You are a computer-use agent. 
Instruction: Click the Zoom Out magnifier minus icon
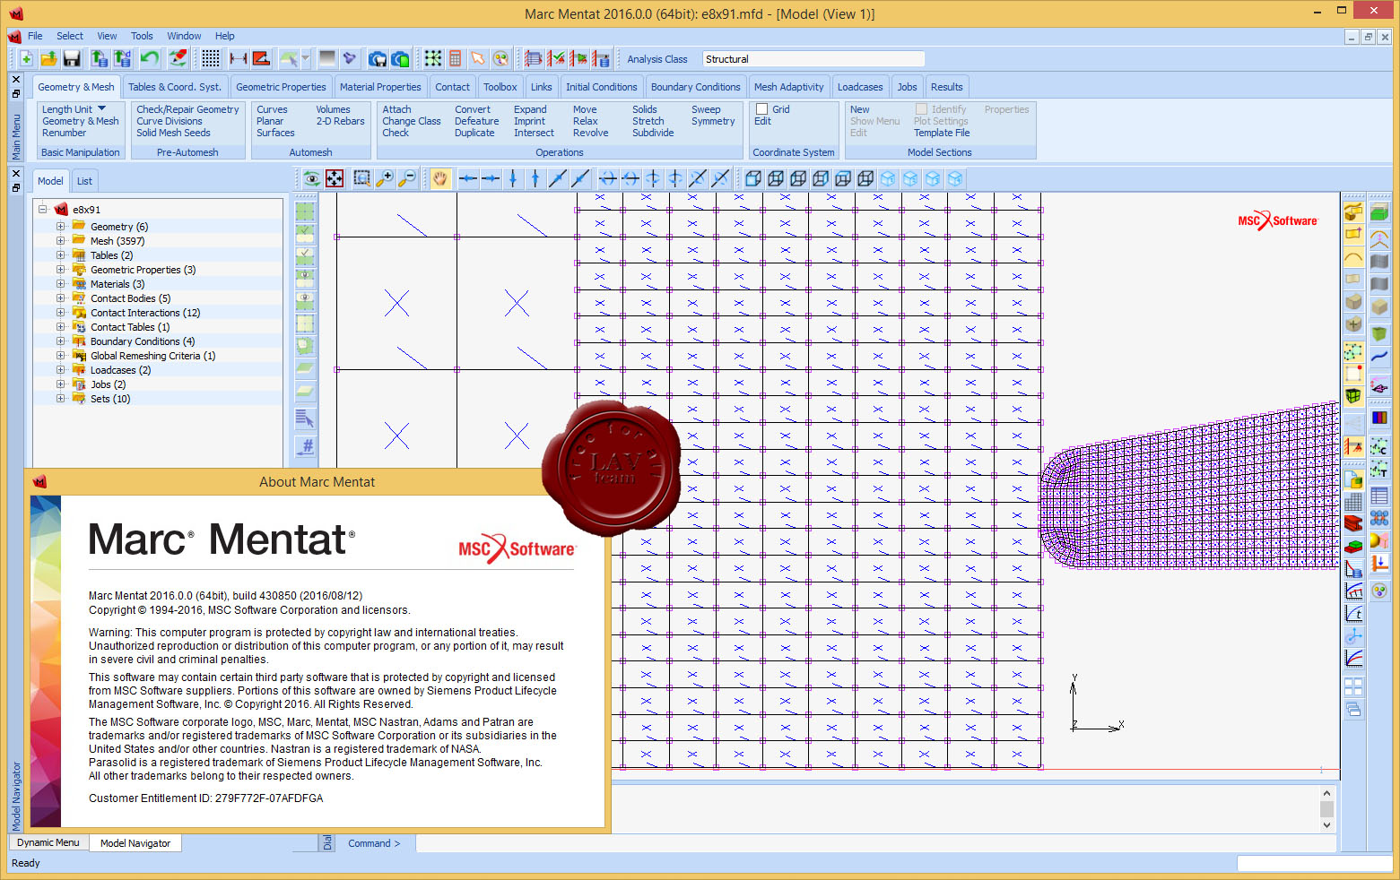(x=407, y=178)
